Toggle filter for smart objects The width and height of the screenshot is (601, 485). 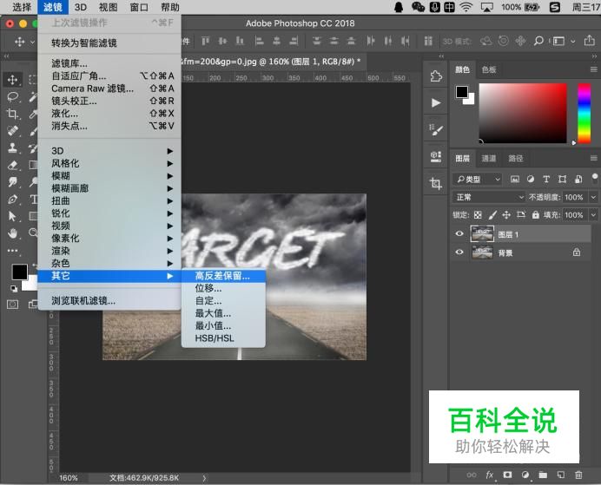tap(578, 179)
